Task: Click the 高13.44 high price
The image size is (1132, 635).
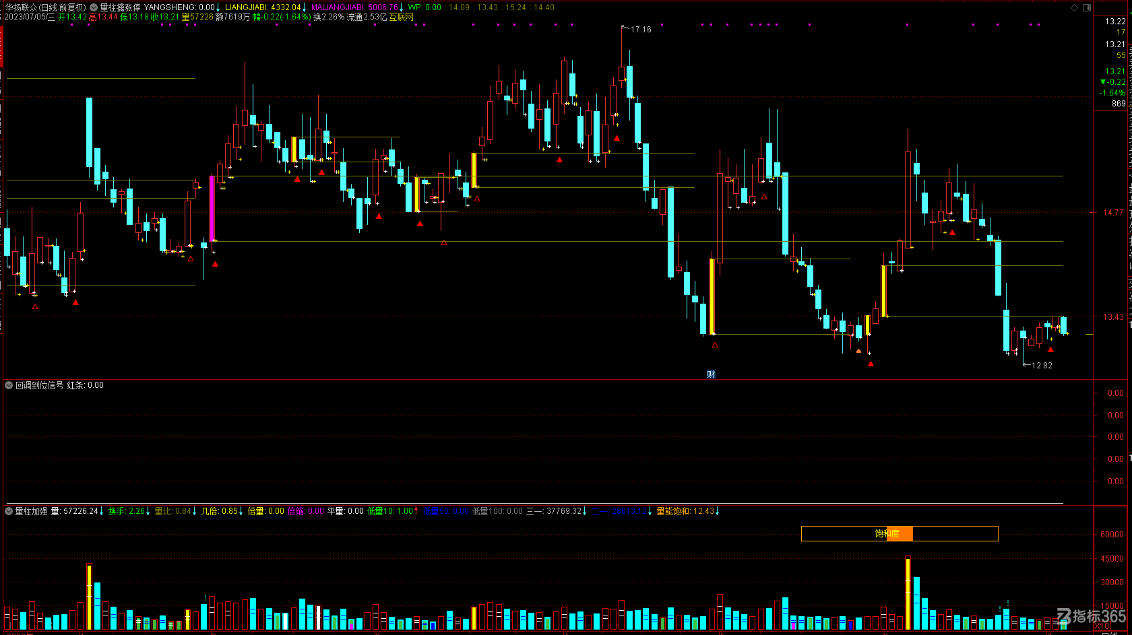Action: tap(103, 17)
